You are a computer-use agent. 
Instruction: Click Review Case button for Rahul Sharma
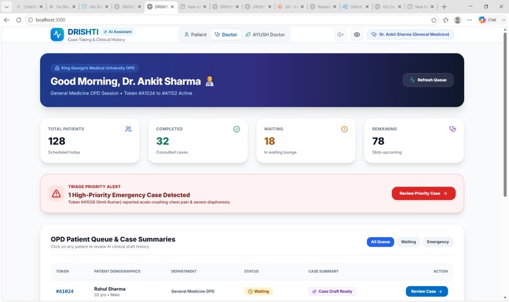tap(427, 291)
